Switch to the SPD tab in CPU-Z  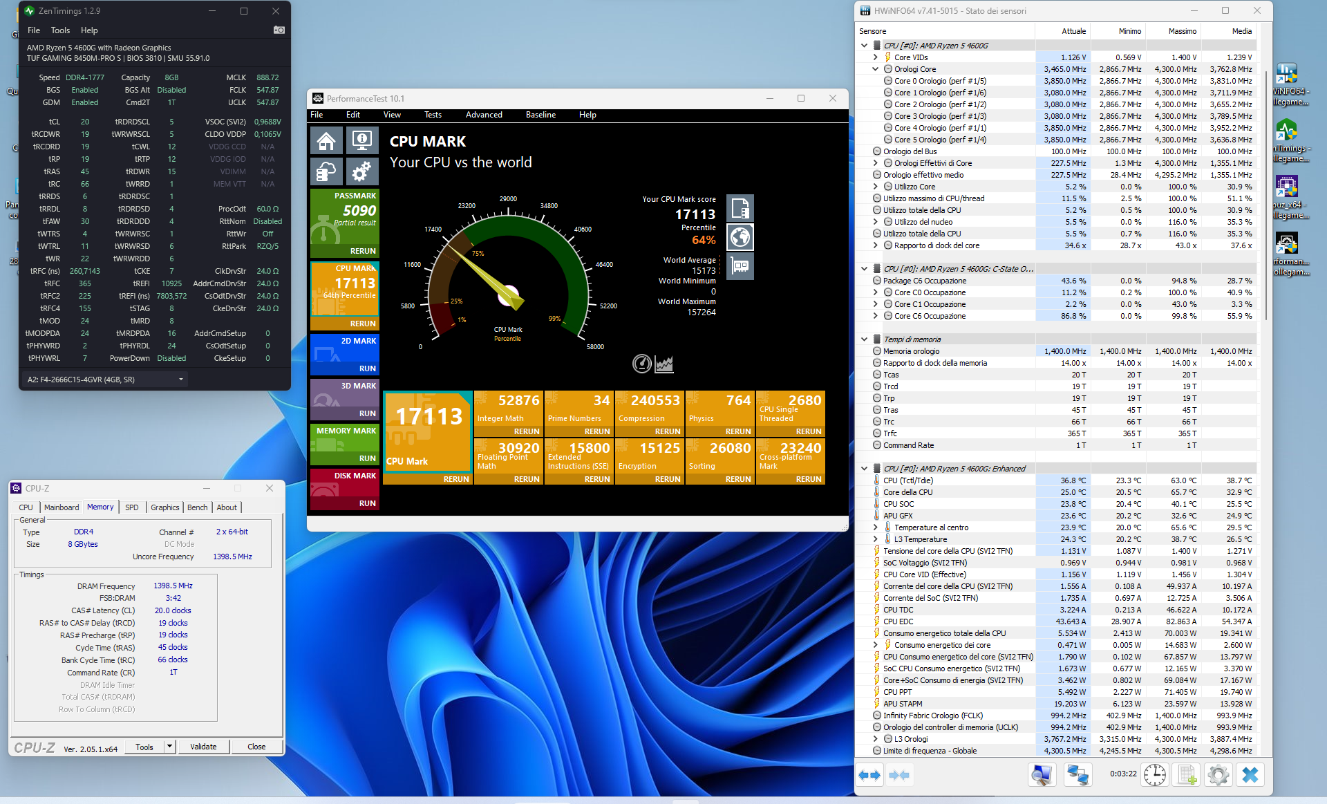[x=131, y=507]
